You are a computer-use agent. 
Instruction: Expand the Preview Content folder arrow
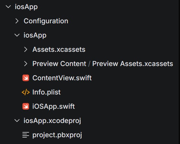tap(26, 64)
